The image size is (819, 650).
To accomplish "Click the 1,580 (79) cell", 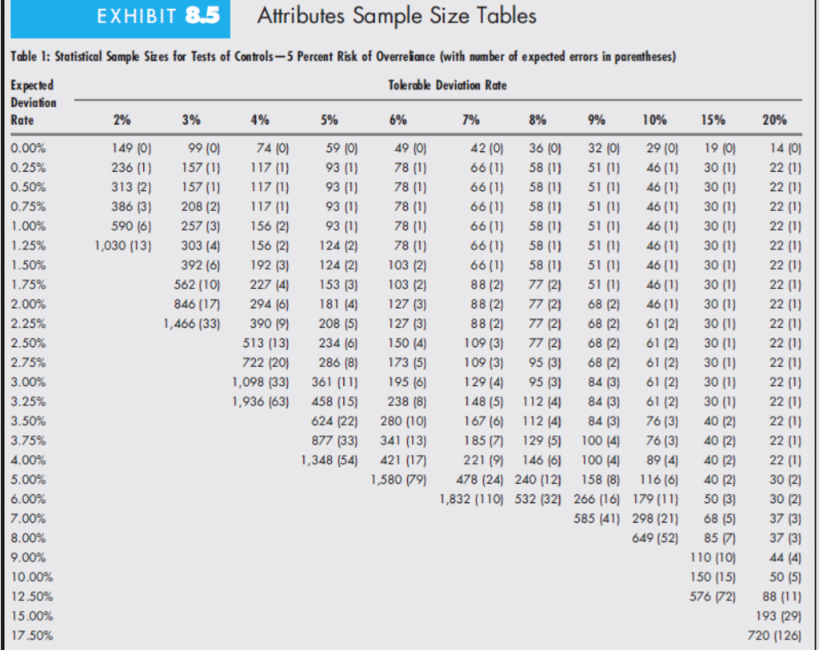I will (x=398, y=480).
